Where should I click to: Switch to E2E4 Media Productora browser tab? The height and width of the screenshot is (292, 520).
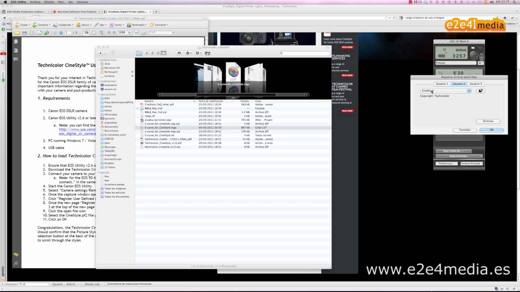click(25, 12)
